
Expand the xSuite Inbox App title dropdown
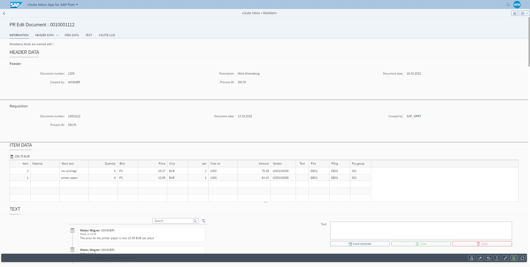tap(53, 5)
